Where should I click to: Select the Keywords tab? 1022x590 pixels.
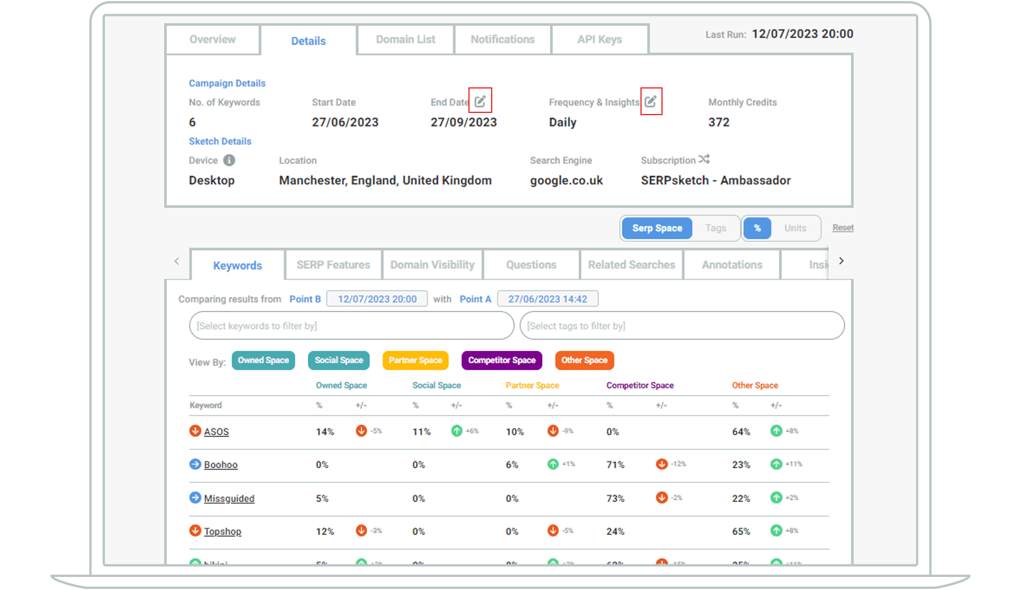(x=237, y=265)
